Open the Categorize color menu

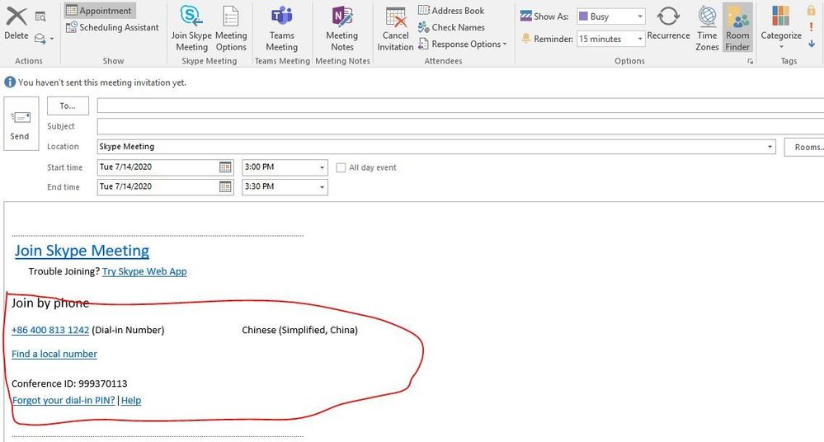pyautogui.click(x=781, y=26)
